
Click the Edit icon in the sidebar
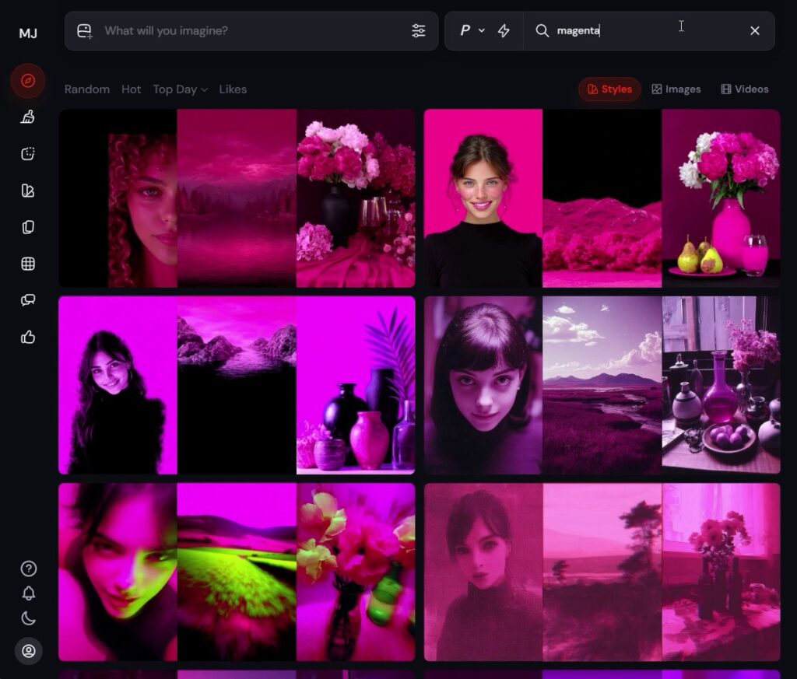tap(28, 154)
